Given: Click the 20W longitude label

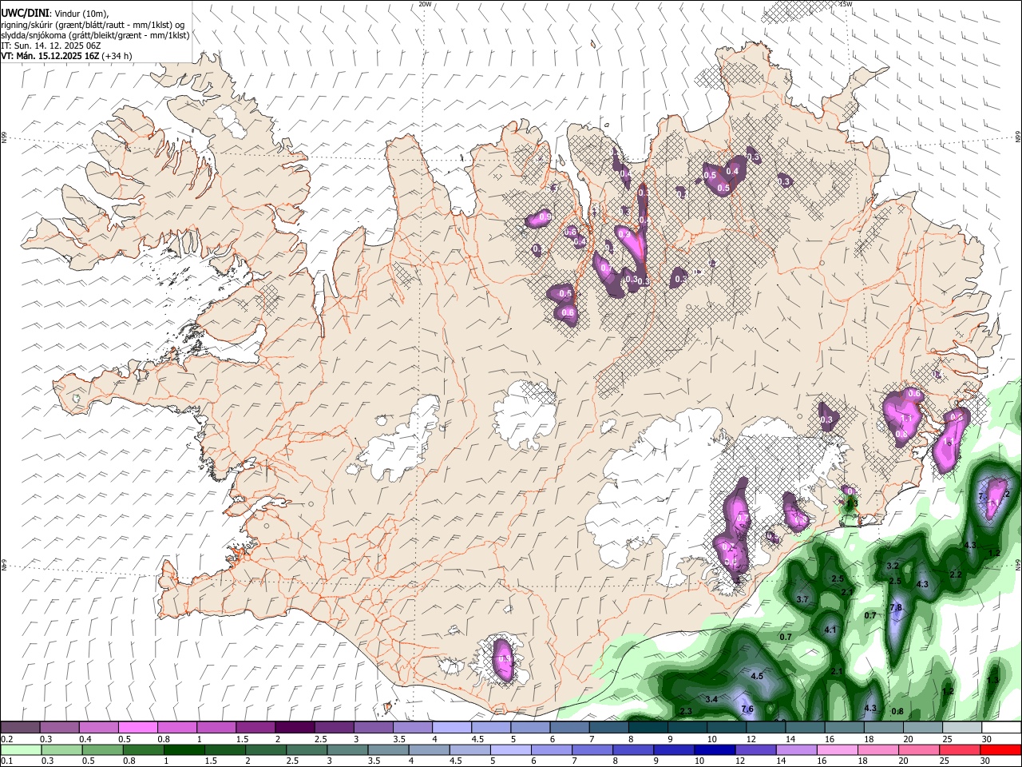Looking at the screenshot, I should tap(425, 4).
